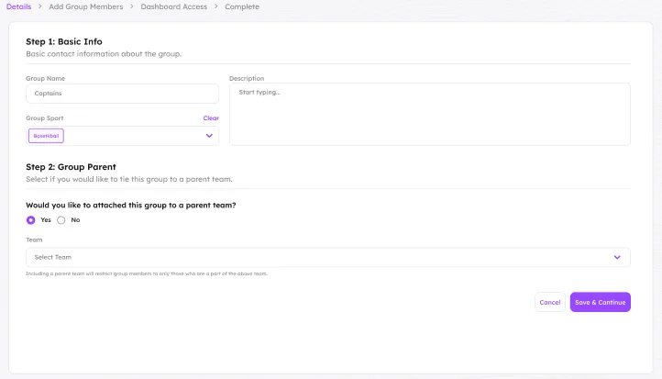Cancel the group creation
Screen dimensions: 662x379
[x=550, y=302]
